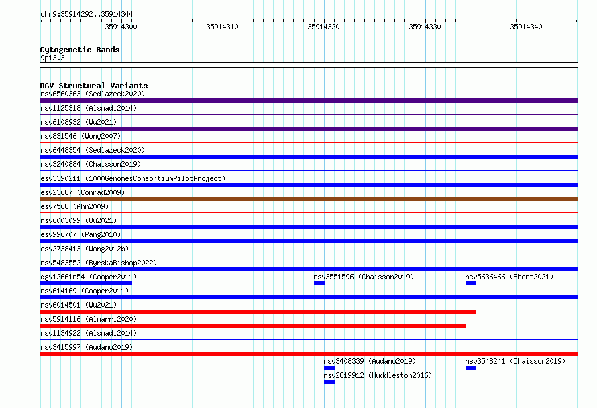Click ruler position 35914310
Image resolution: width=597 pixels, height=408 pixels.
(x=222, y=27)
